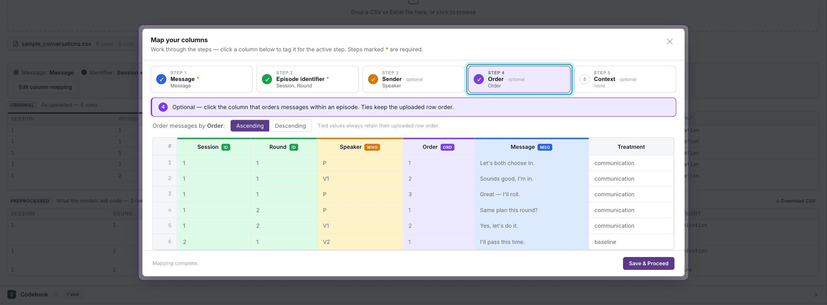
Task: Click Edit column mapping behind the dialog
Action: click(x=45, y=87)
